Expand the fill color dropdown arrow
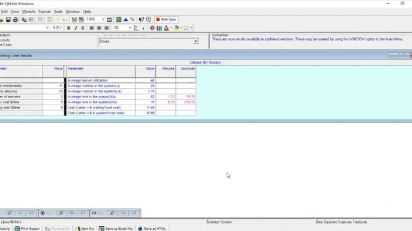This screenshot has width=412, height=231. pos(182,28)
